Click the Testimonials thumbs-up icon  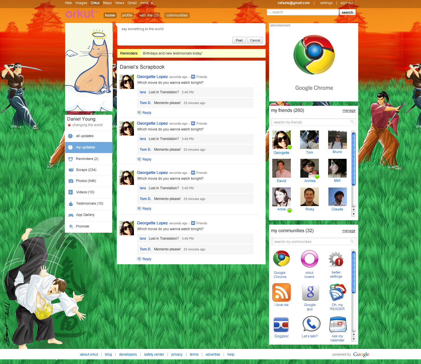click(x=71, y=203)
